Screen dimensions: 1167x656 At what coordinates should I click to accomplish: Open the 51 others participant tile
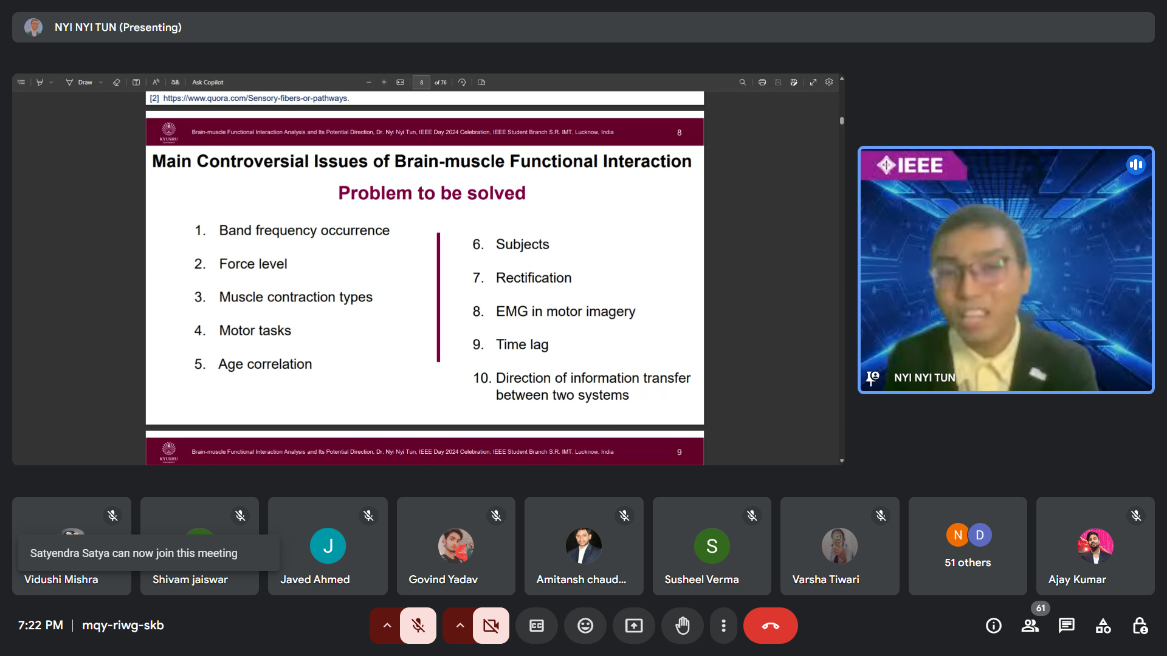tap(967, 546)
